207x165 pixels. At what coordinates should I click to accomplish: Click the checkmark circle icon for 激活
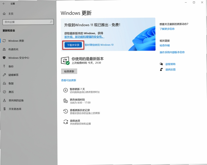(4, 92)
